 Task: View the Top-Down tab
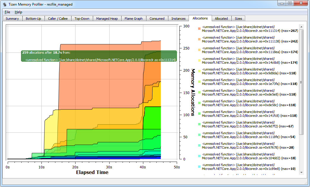coord(82,18)
